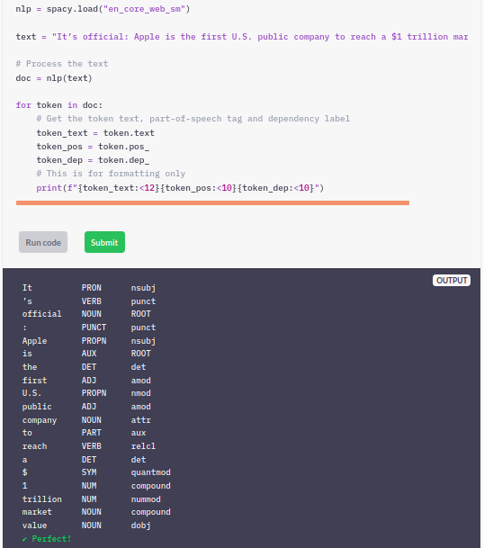Viewport: 484px width, 548px height.
Task: Click the "# Process the text" comment
Action: (62, 64)
